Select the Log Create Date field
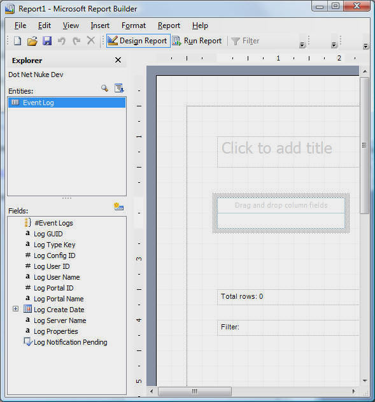375x402 pixels. pos(59,310)
